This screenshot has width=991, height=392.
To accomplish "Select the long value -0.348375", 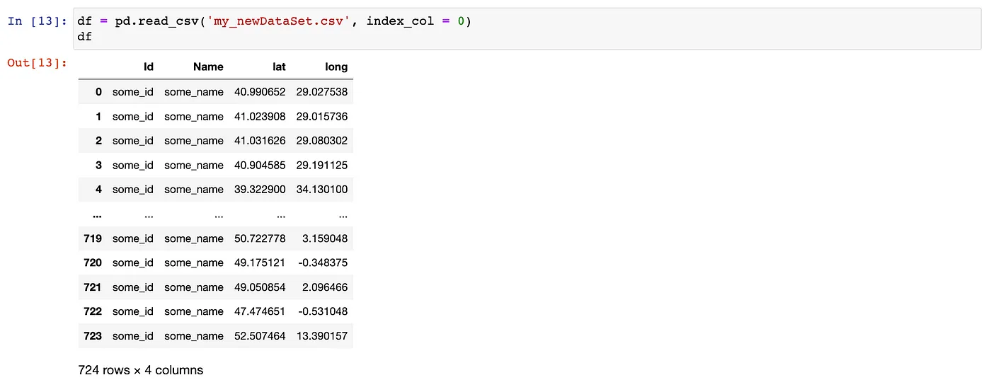I will (323, 263).
